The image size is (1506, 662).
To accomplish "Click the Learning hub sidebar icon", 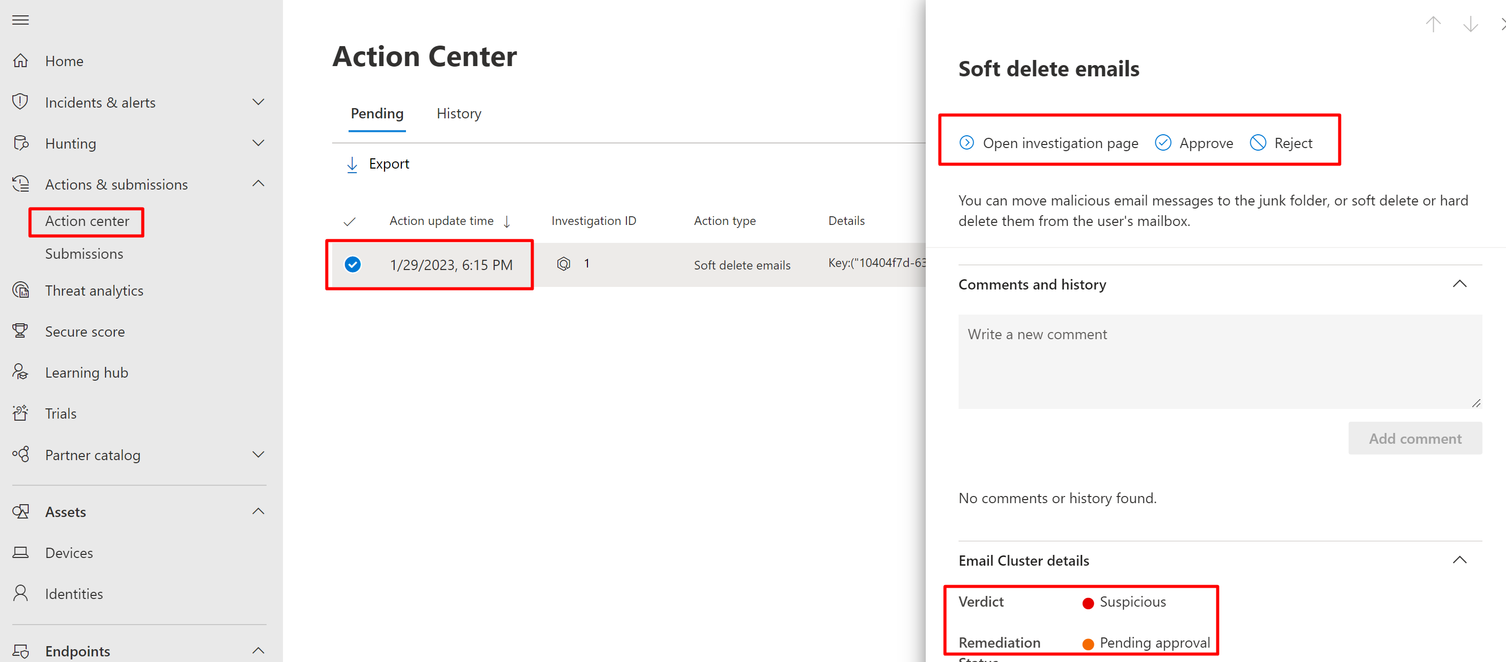I will point(21,372).
